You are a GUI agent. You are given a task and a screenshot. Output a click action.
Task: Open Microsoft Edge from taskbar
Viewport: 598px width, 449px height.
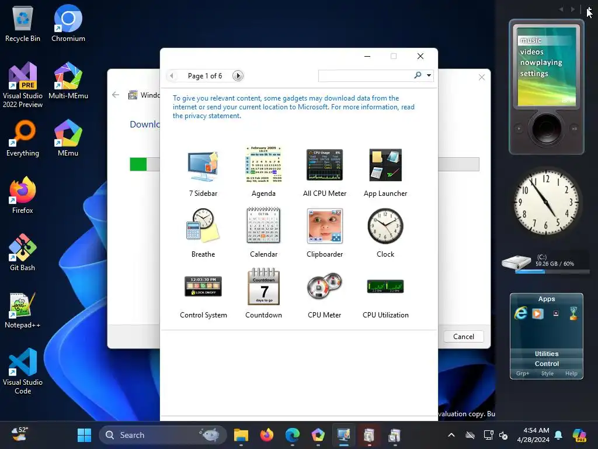coord(293,435)
